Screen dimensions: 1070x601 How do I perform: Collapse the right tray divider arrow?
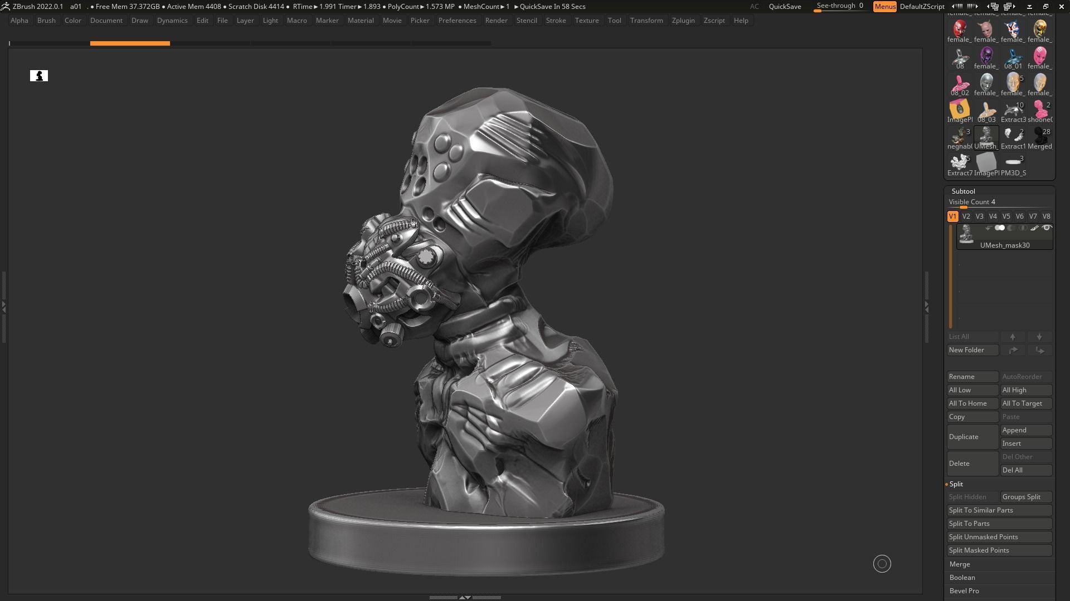[x=926, y=306]
